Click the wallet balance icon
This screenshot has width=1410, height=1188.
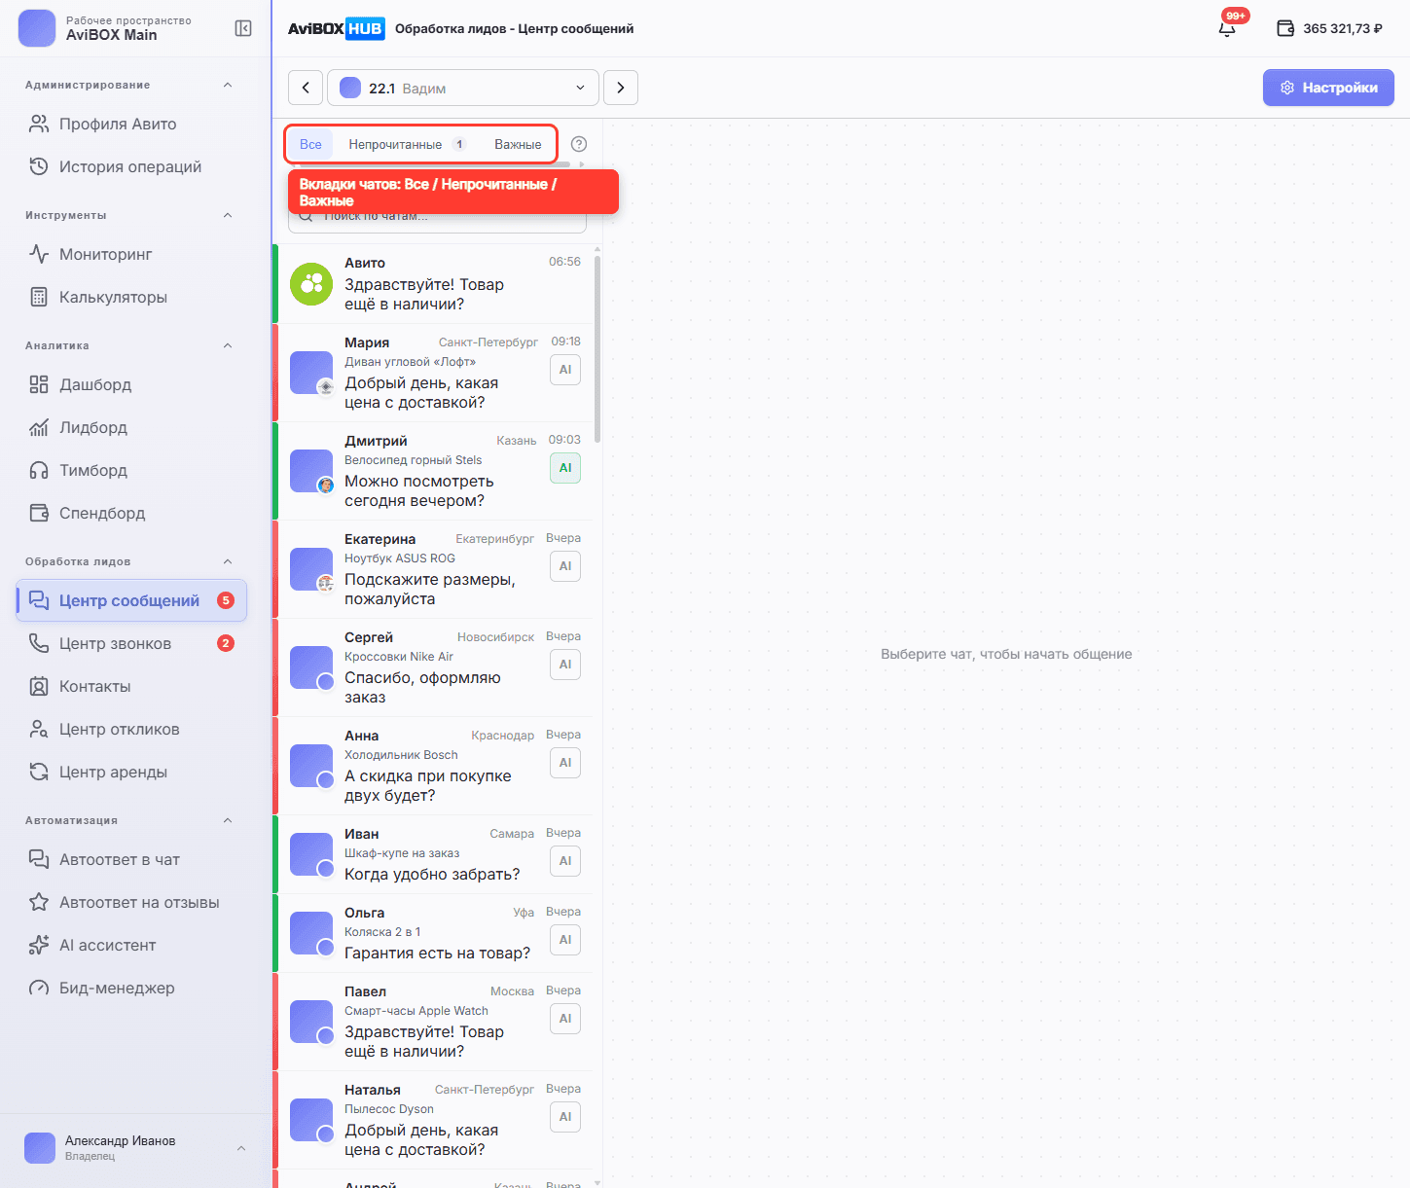[x=1285, y=28]
